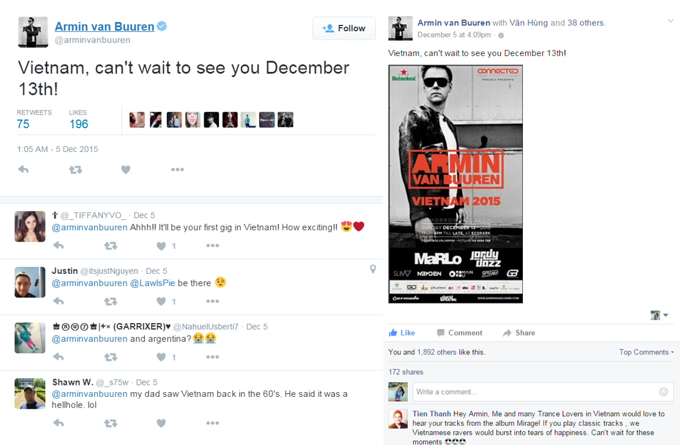This screenshot has height=445, width=680.
Task: Open the Armin Vietnam 2015 poster image
Action: [x=455, y=184]
